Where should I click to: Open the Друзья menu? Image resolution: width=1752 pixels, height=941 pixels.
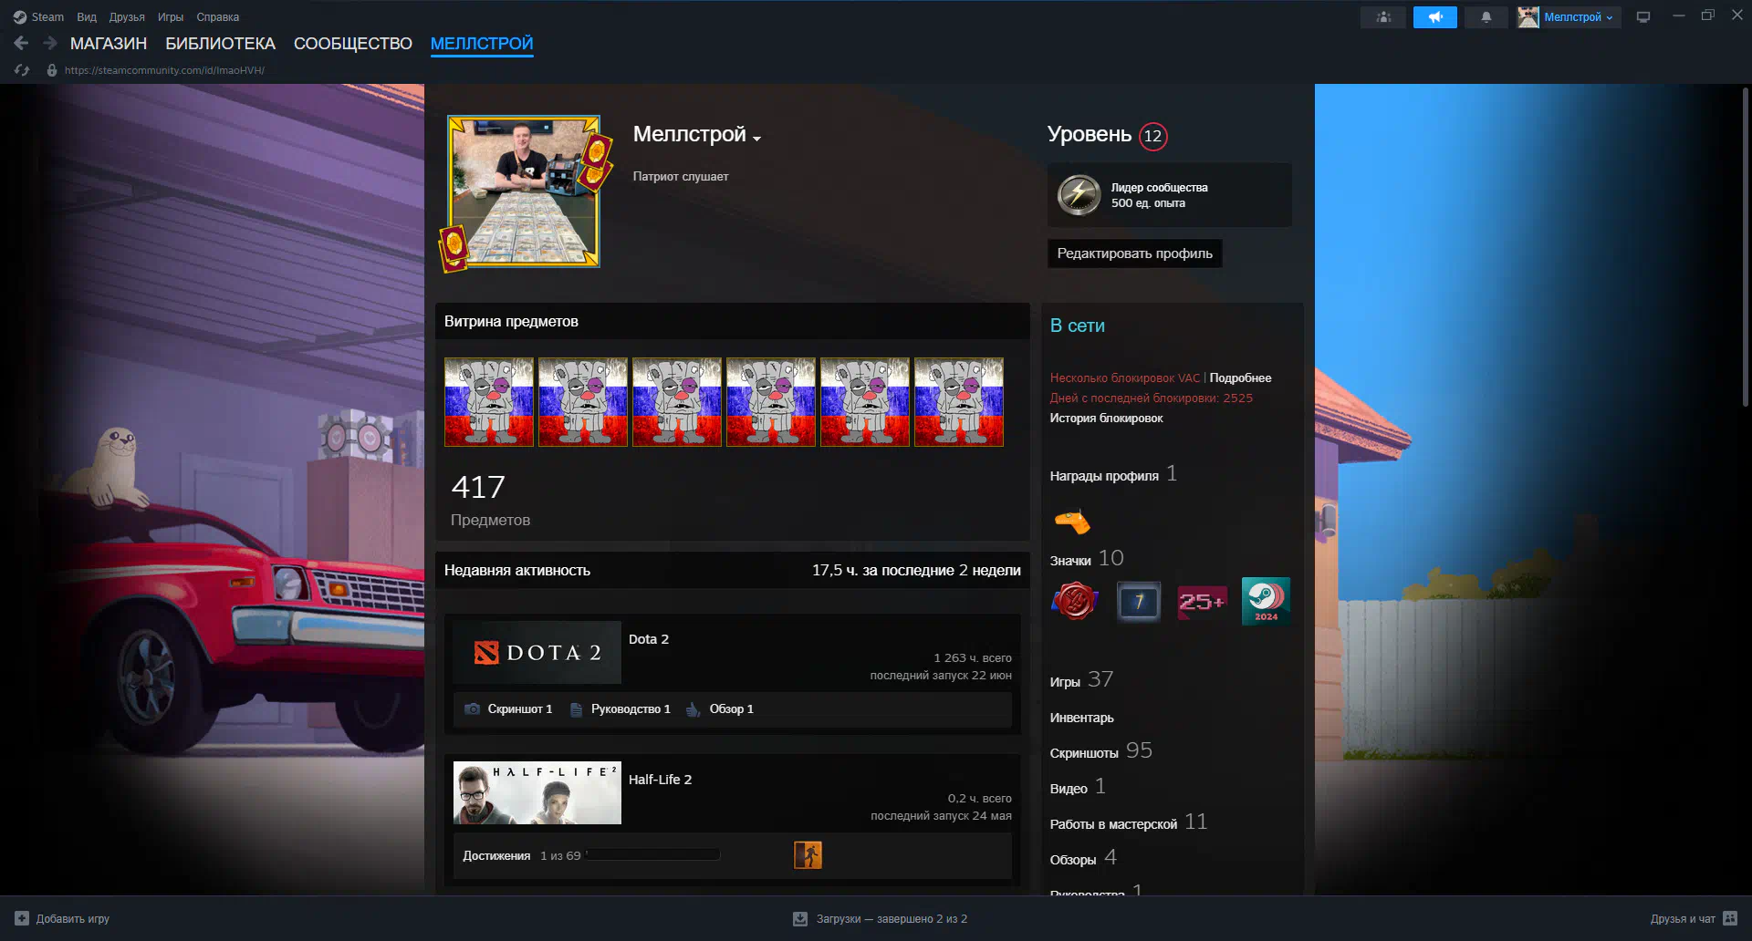click(127, 17)
